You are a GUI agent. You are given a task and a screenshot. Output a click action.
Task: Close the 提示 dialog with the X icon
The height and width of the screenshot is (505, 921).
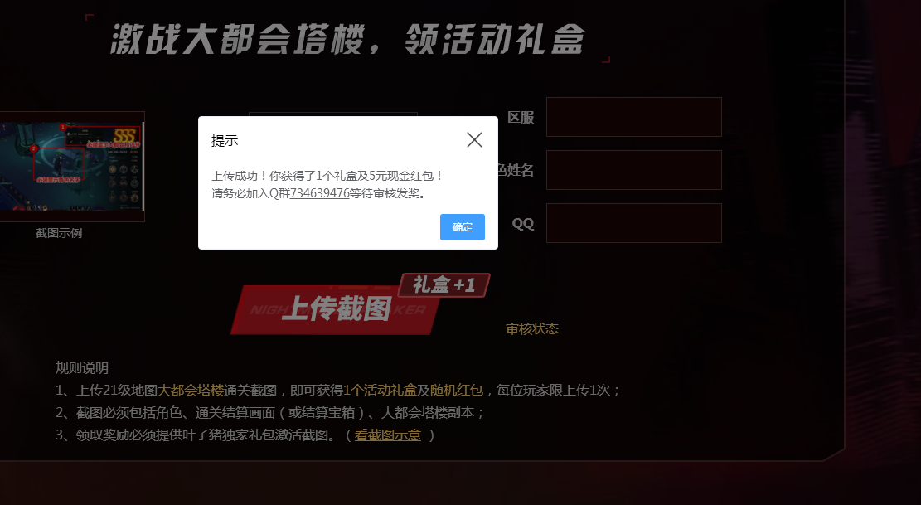click(474, 140)
